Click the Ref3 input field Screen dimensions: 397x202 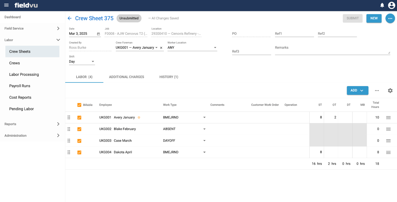251,51
